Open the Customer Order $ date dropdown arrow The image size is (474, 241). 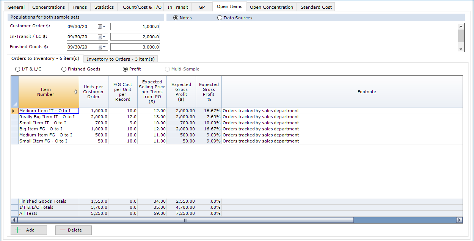click(104, 27)
